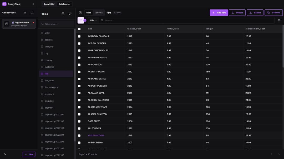Open the filter icon with badge 1
This screenshot has width=284, height=159.
[x=81, y=20]
